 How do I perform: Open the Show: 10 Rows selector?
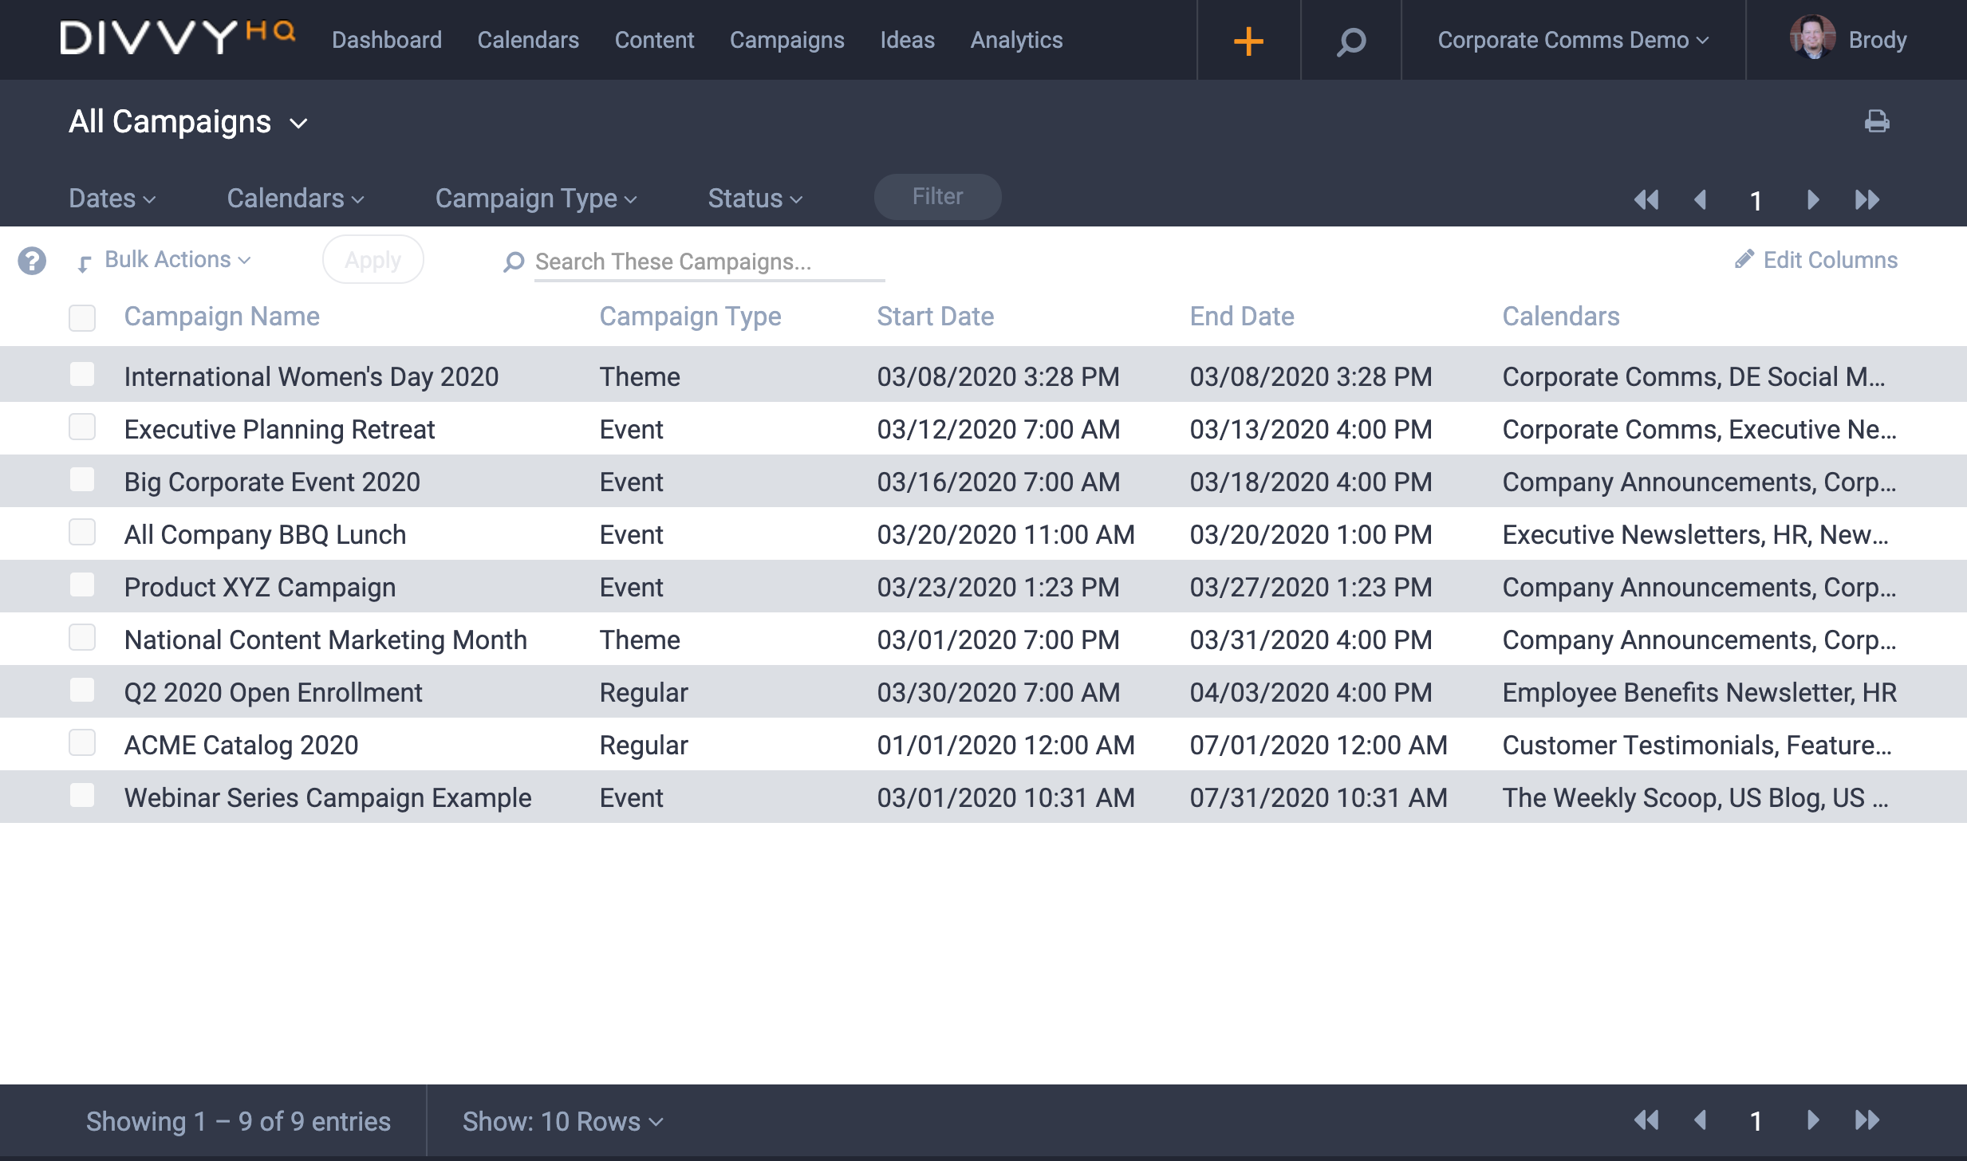[x=562, y=1120]
